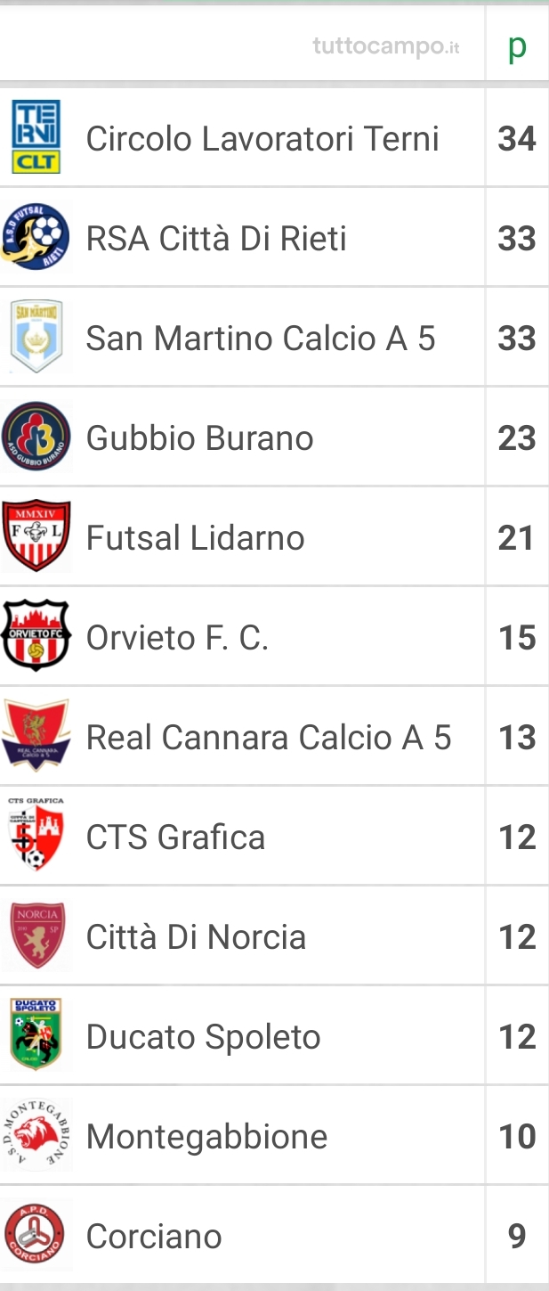Click the green p points column header

click(517, 47)
